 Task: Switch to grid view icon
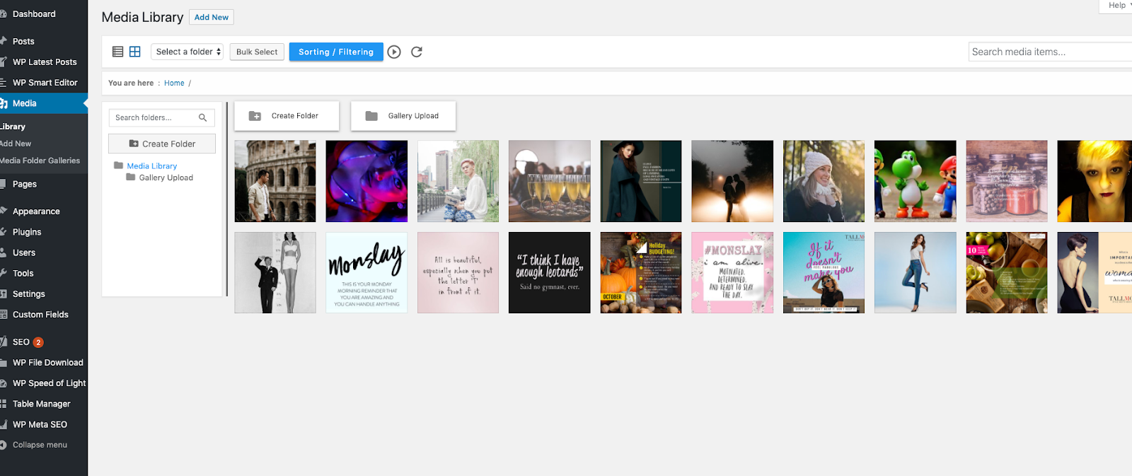coord(135,52)
